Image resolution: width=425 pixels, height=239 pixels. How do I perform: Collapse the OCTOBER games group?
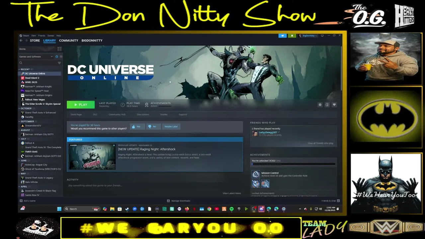26,109
